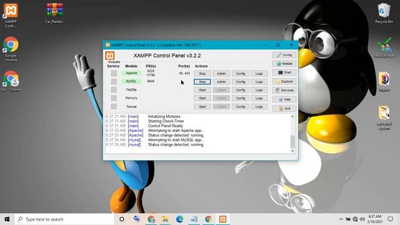
Task: Open Services from XAMPP side panel
Action: [x=284, y=90]
